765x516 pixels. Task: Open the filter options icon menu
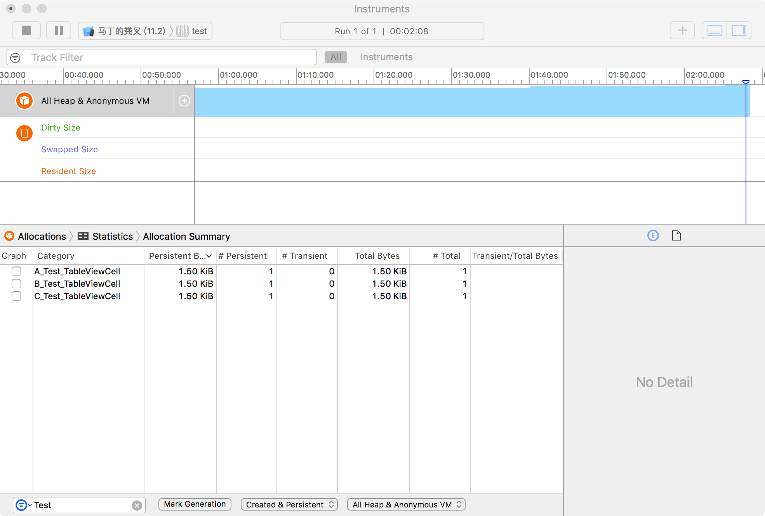22,505
